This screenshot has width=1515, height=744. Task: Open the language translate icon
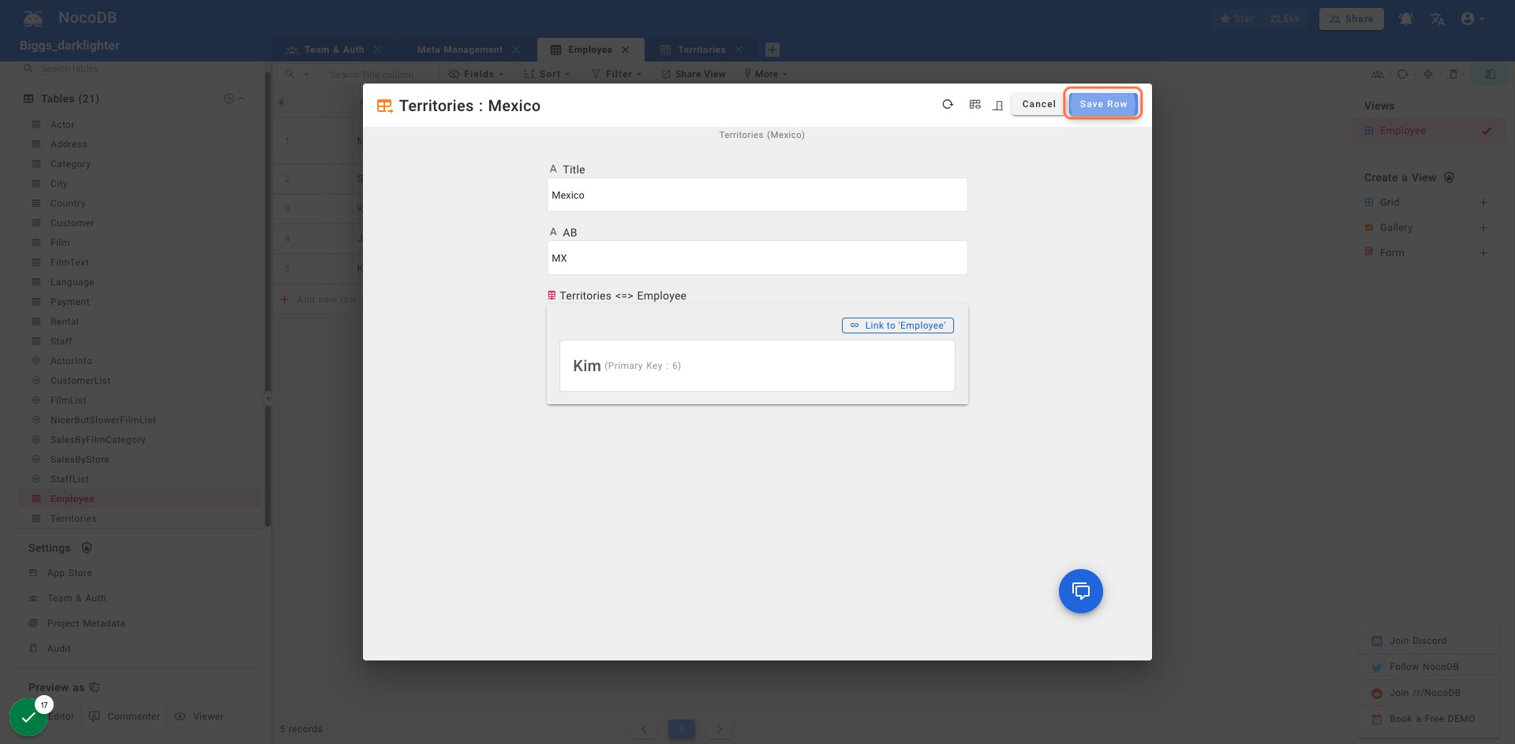coord(1438,19)
